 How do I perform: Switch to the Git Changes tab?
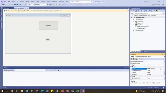pyautogui.click(x=144, y=51)
